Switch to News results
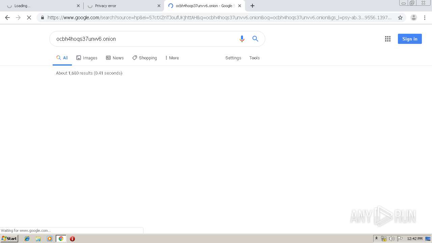The width and height of the screenshot is (432, 243). 115,58
